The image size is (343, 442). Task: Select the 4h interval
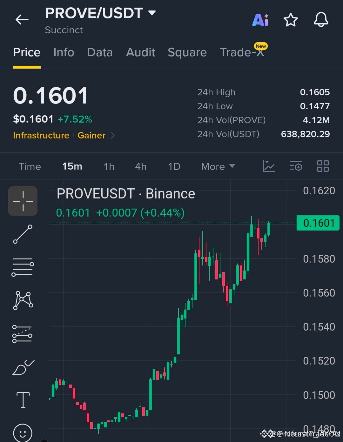(141, 166)
